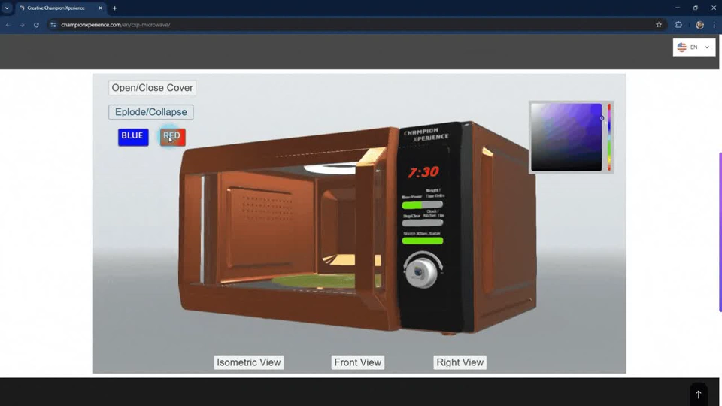Apply the BLUE color to microwave

[x=132, y=137]
